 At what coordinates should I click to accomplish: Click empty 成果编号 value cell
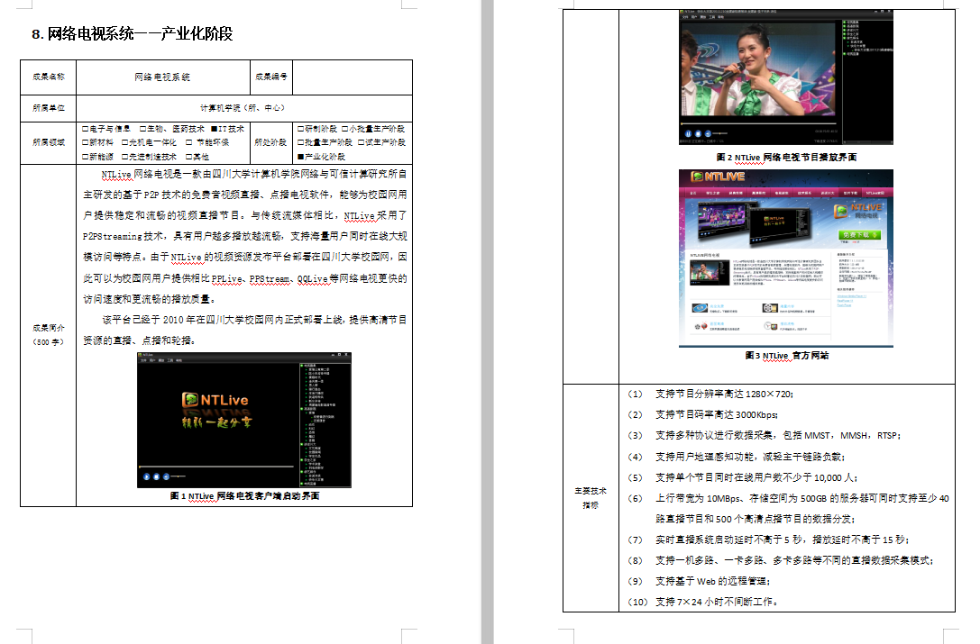click(352, 77)
